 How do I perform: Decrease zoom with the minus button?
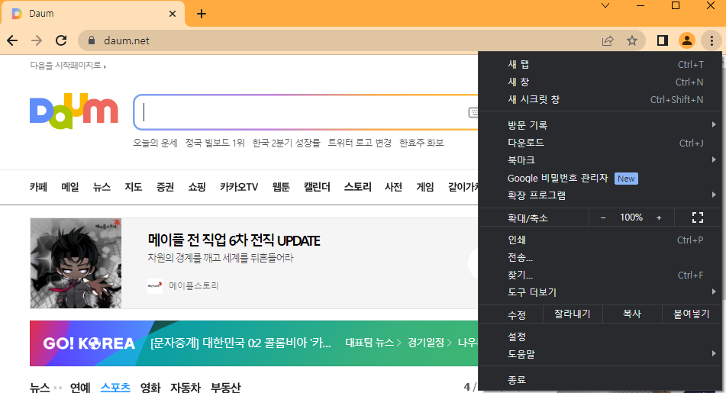click(x=603, y=217)
